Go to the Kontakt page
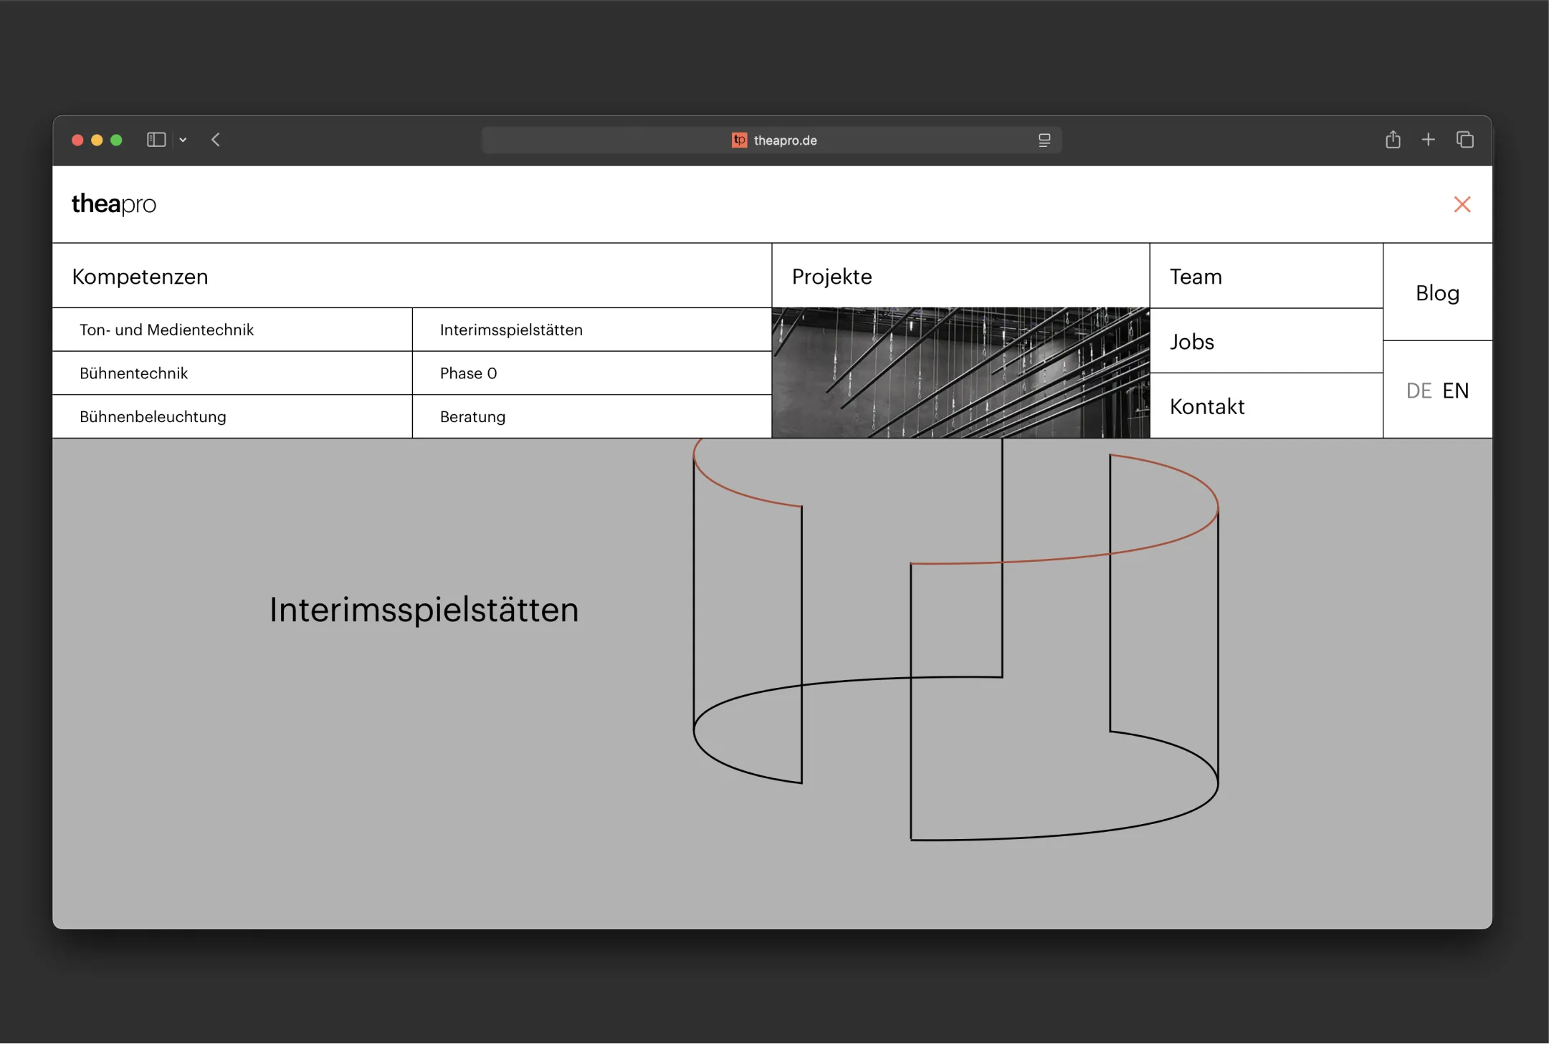The height and width of the screenshot is (1044, 1549). (1208, 406)
